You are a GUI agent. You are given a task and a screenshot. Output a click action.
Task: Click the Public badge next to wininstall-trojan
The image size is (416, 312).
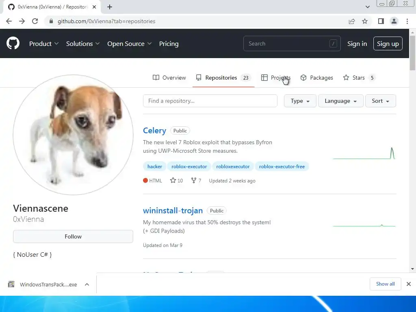coord(217,211)
